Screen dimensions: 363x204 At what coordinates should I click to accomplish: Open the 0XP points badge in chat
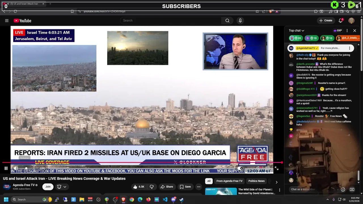coord(337,31)
